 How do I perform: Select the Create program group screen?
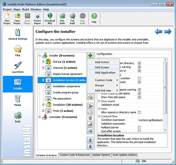tap(65, 92)
